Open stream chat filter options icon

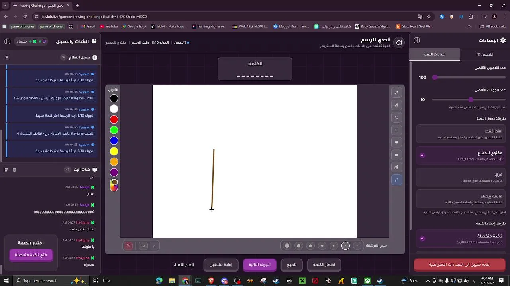point(6,170)
